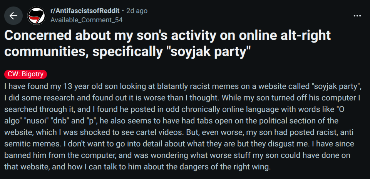Select the red "CW: Bigotry" flair tag
This screenshot has width=370, height=179.
point(25,74)
